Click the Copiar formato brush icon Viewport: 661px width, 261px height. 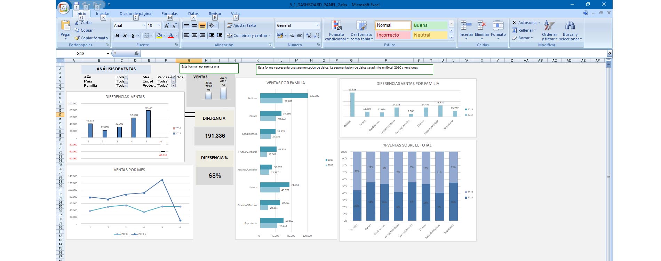click(x=77, y=38)
